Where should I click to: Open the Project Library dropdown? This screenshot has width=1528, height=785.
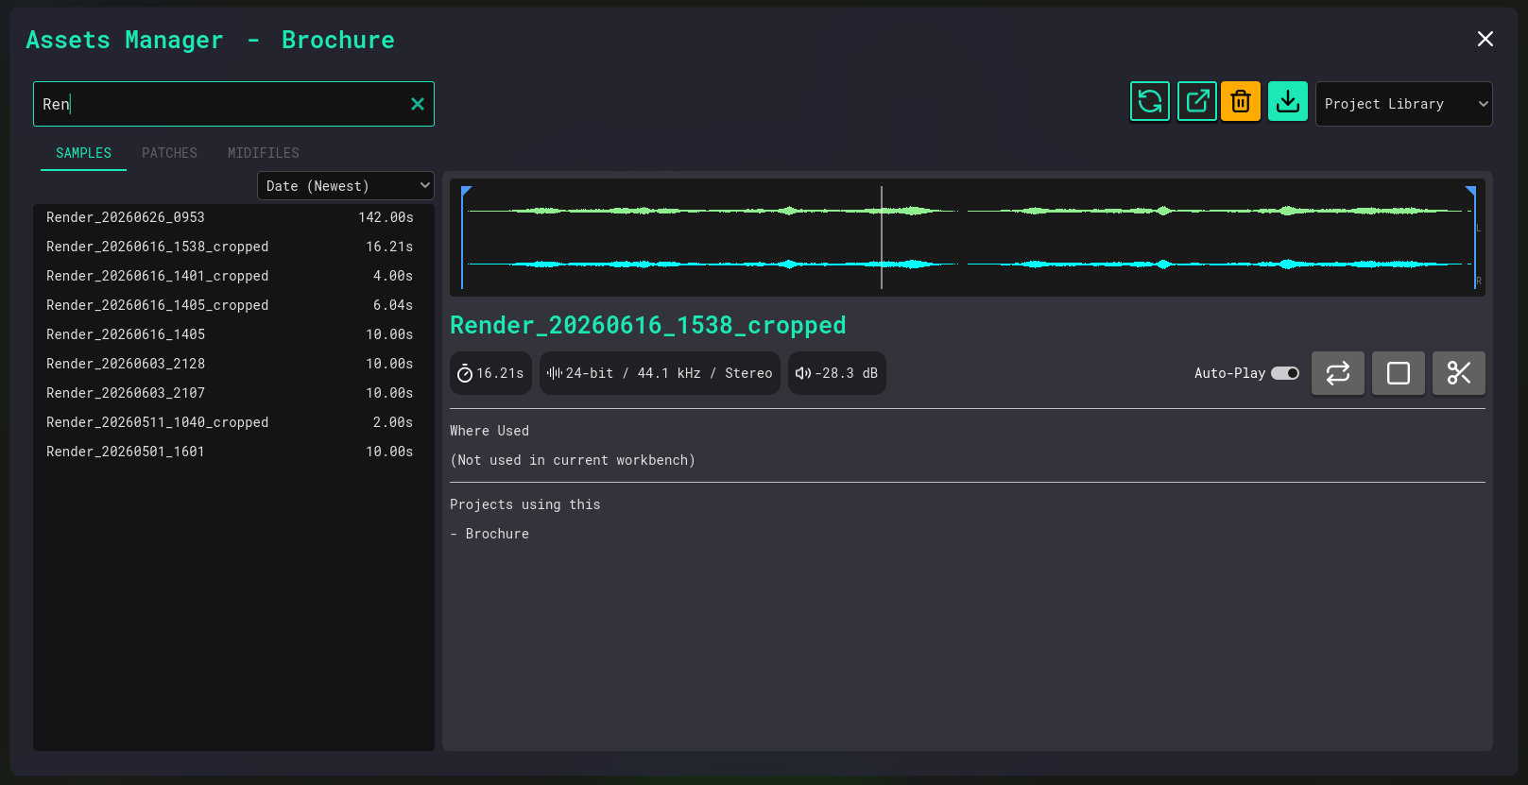click(x=1403, y=104)
